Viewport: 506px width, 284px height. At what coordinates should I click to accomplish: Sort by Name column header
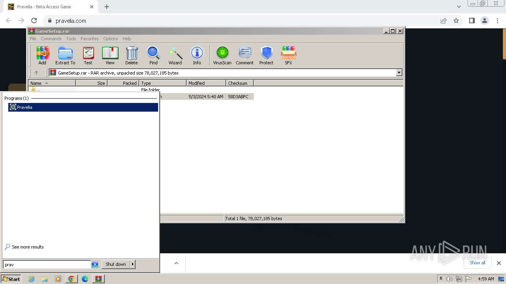pos(52,83)
